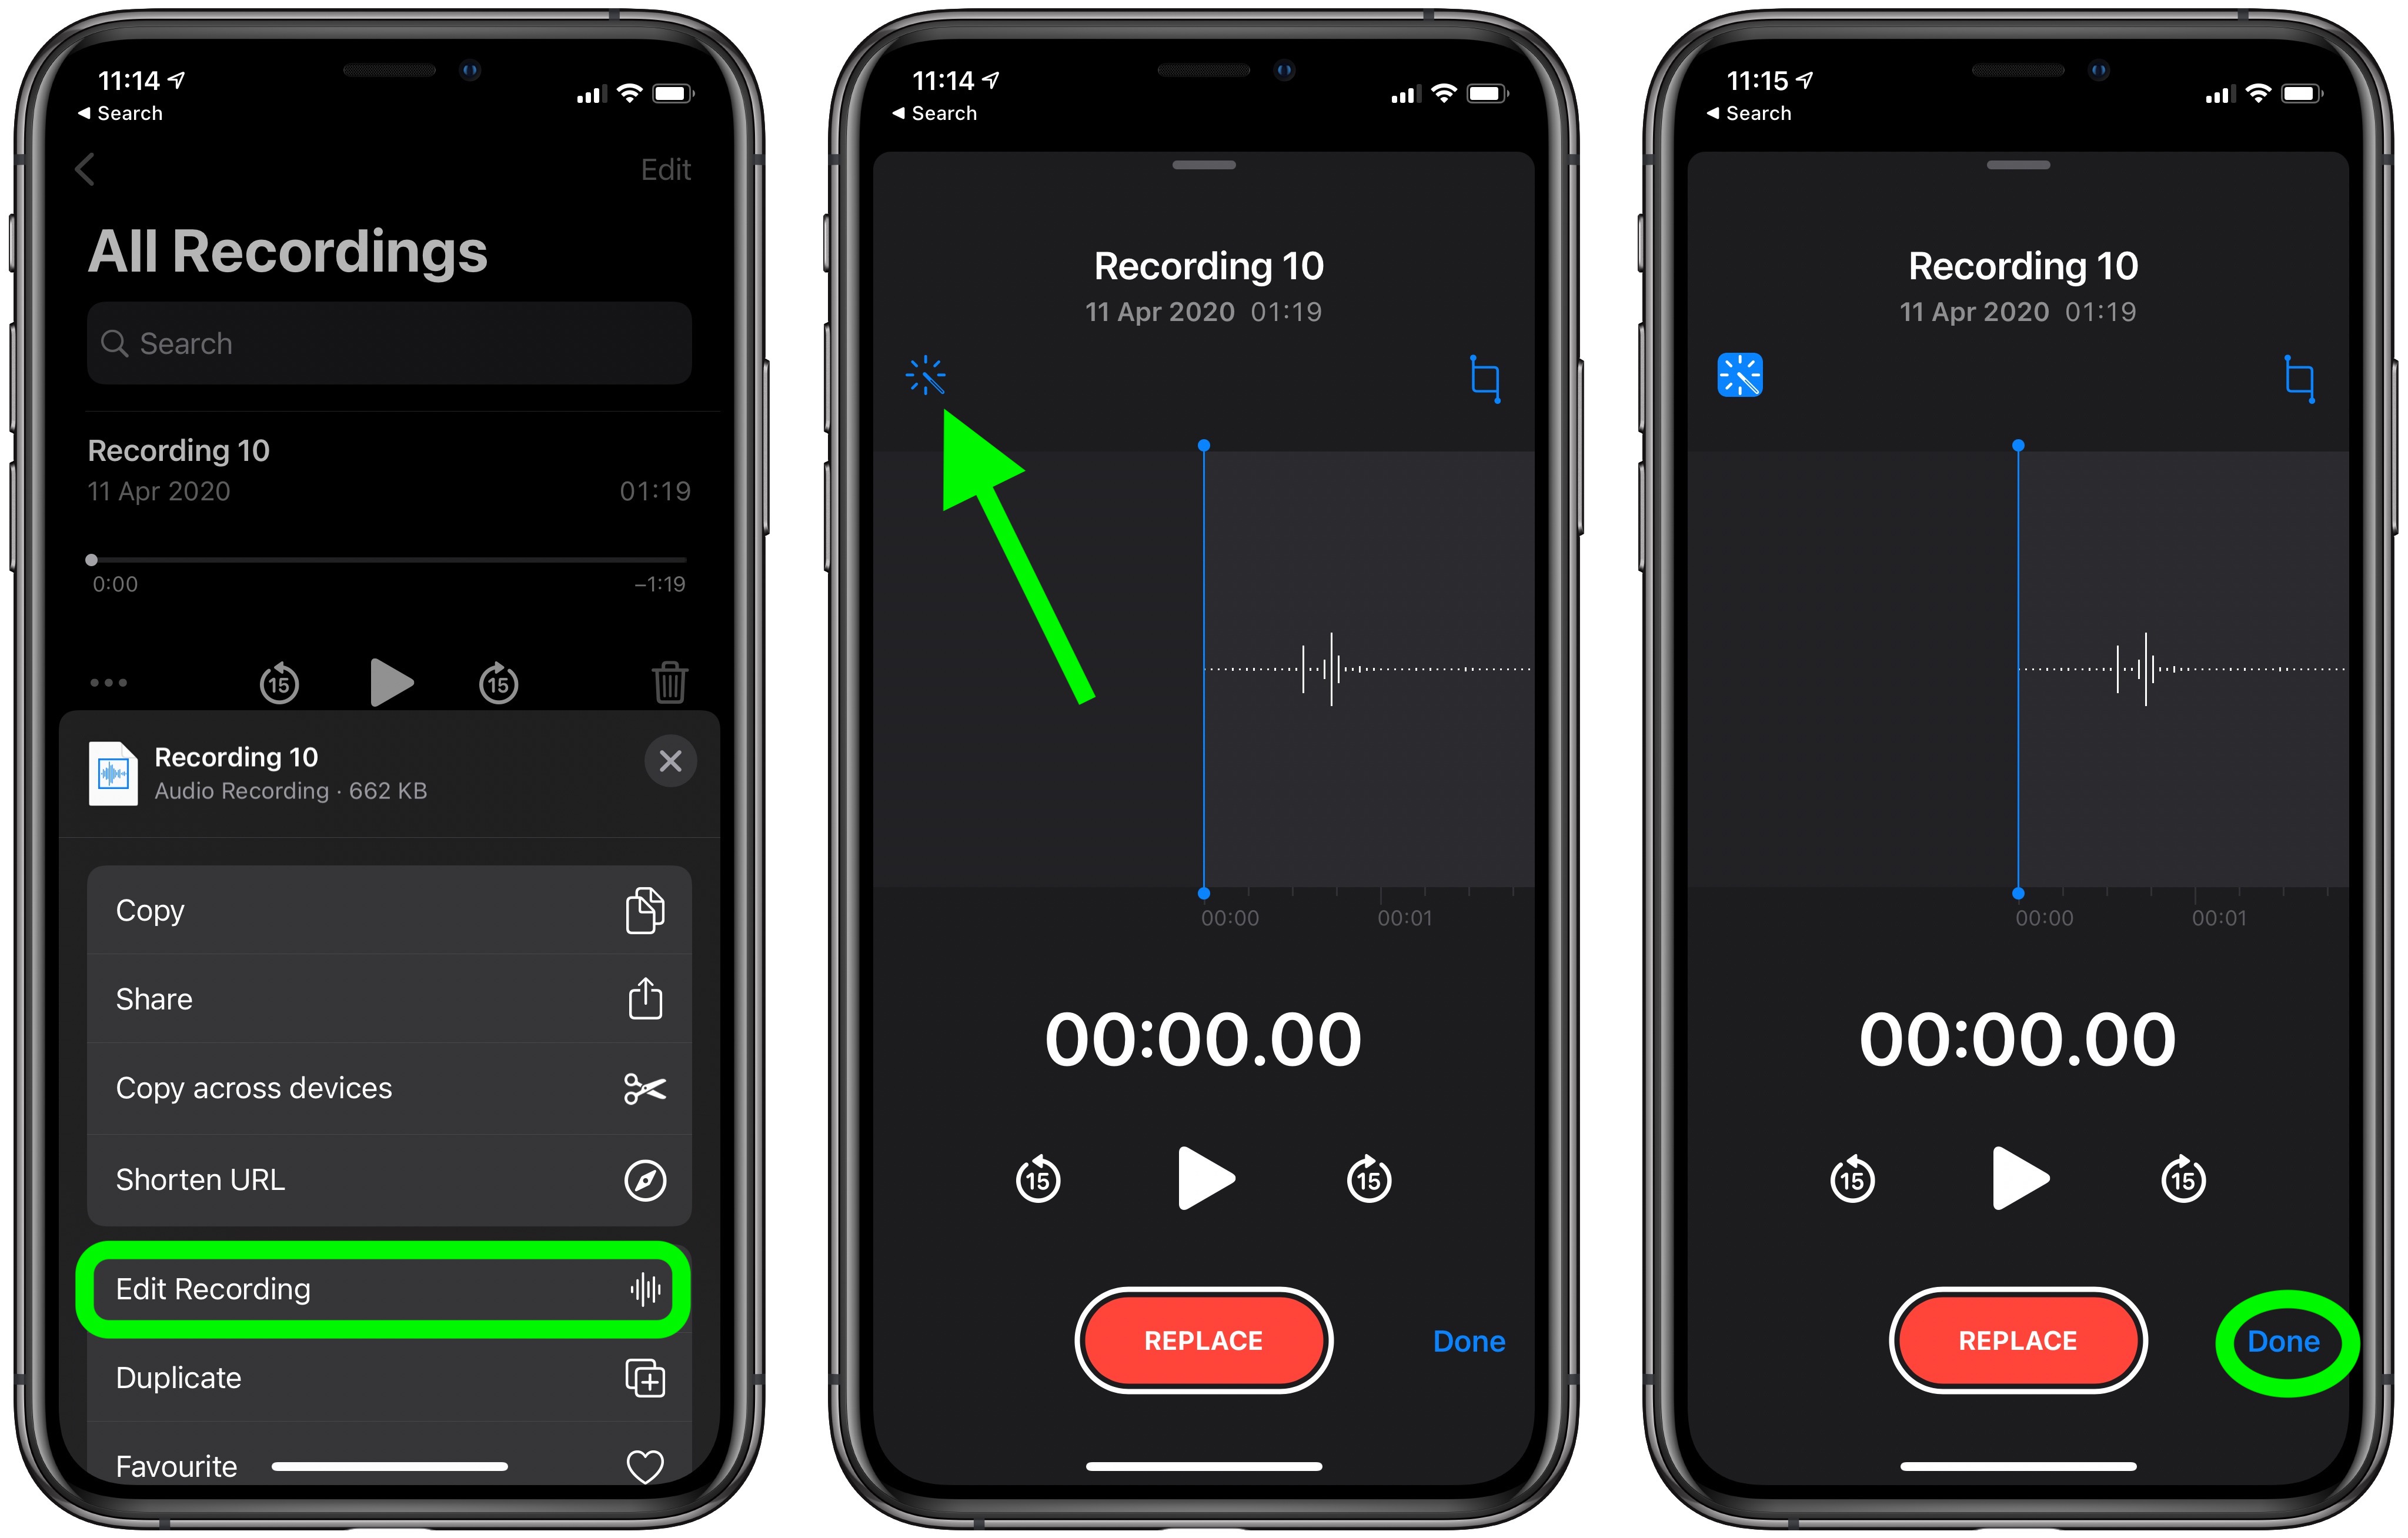Click the skip back 15s button
This screenshot has height=1538, width=2408.
[1037, 1180]
